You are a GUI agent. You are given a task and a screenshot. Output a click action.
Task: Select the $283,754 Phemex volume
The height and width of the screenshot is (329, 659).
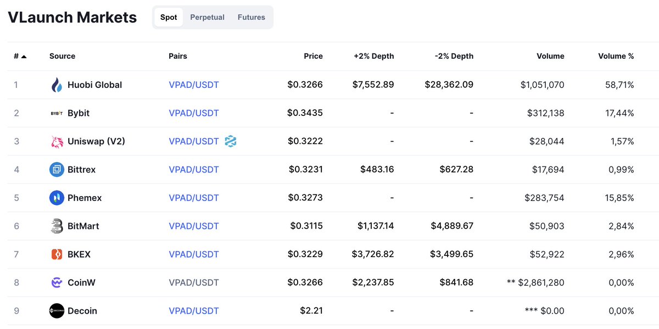544,198
